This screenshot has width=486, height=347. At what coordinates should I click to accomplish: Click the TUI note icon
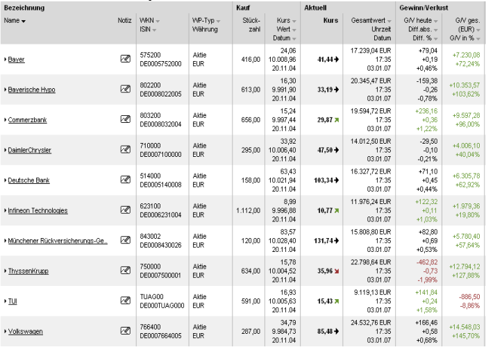pos(125,301)
